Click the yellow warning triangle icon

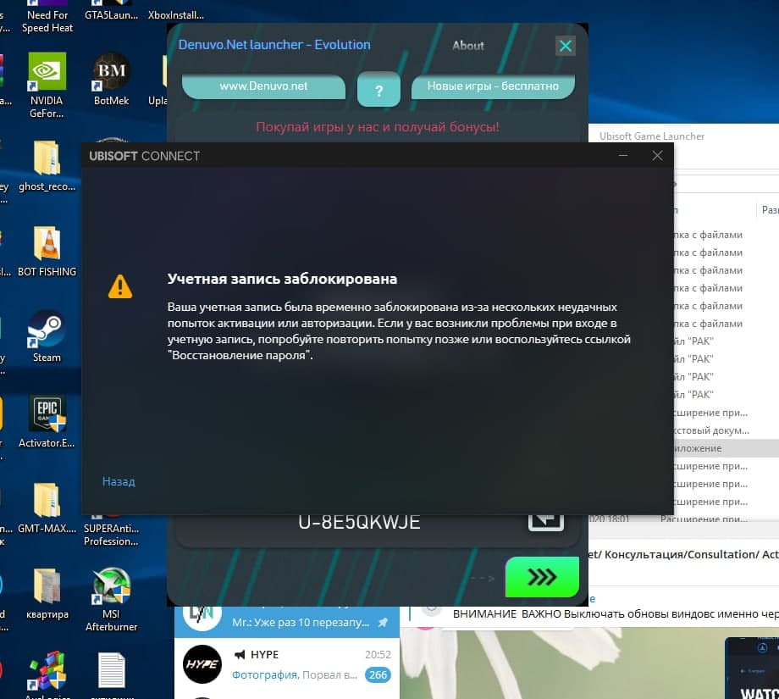click(x=120, y=286)
